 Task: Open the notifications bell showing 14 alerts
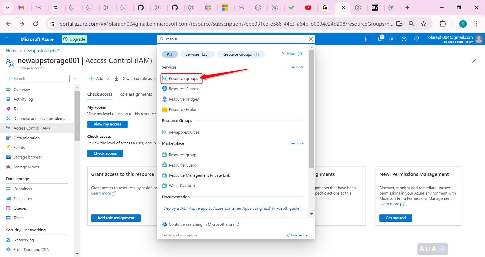[380, 39]
